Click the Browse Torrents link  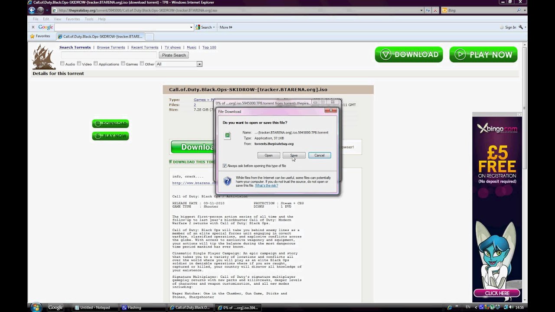[111, 47]
